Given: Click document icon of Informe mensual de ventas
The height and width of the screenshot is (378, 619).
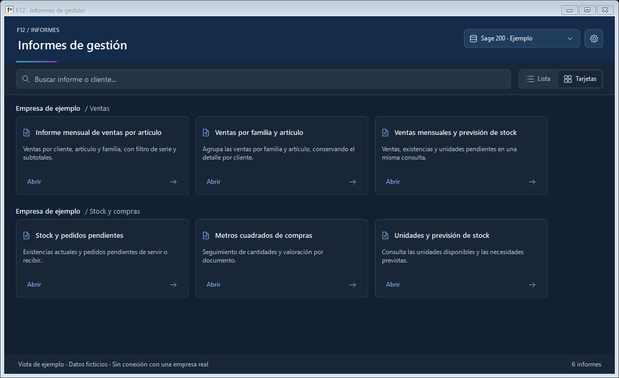Looking at the screenshot, I should click(x=26, y=132).
